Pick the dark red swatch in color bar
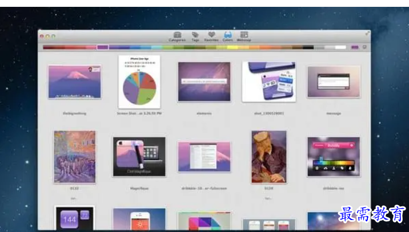This screenshot has height=232, width=409. click(49, 47)
